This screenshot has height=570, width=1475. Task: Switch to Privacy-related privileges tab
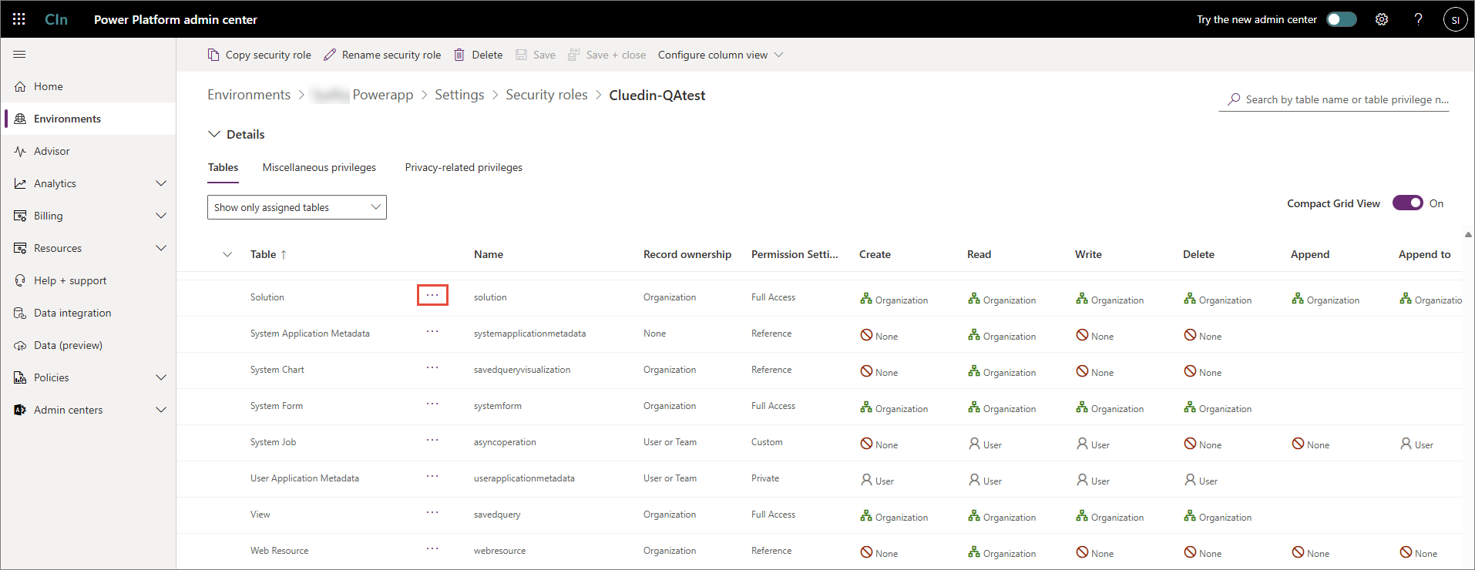(463, 167)
